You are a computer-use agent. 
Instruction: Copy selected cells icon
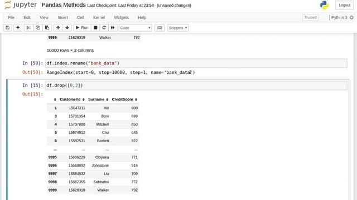pyautogui.click(x=38, y=28)
